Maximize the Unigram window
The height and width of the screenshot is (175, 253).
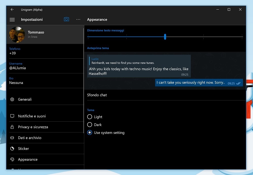click(x=229, y=10)
